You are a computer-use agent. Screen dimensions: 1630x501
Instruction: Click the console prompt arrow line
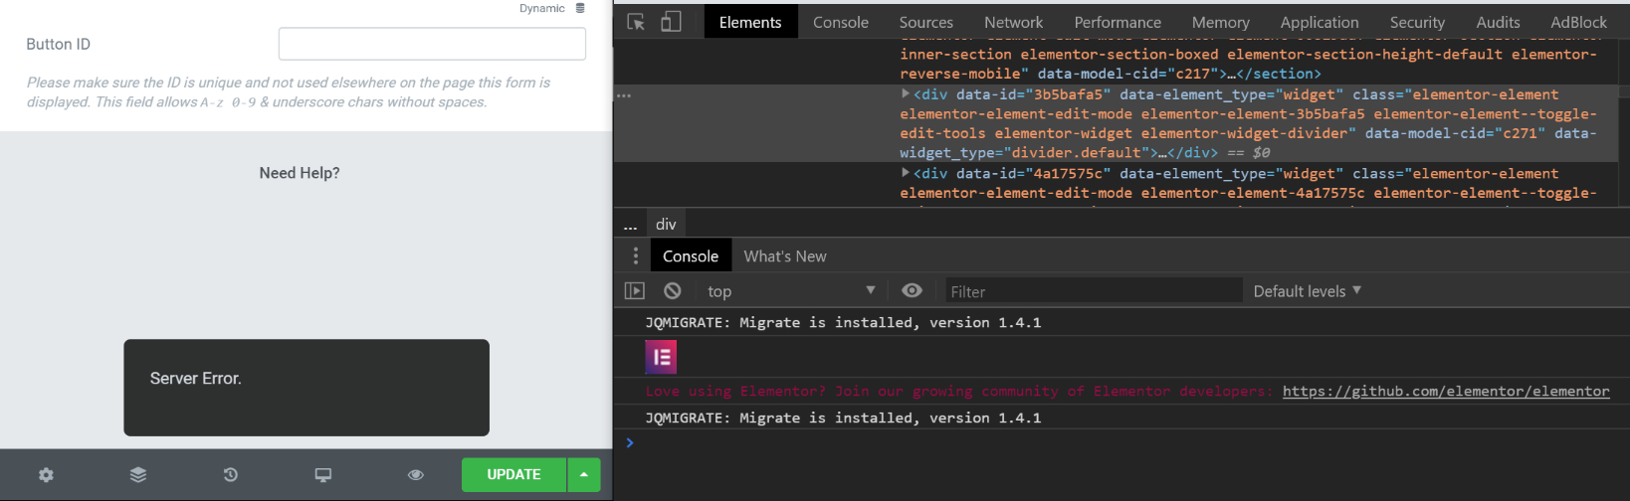[x=1121, y=443]
